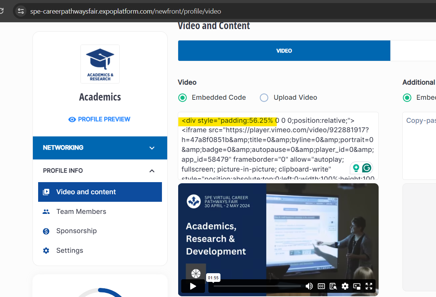Click the Video and content play icon
The image size is (436, 297).
46,192
